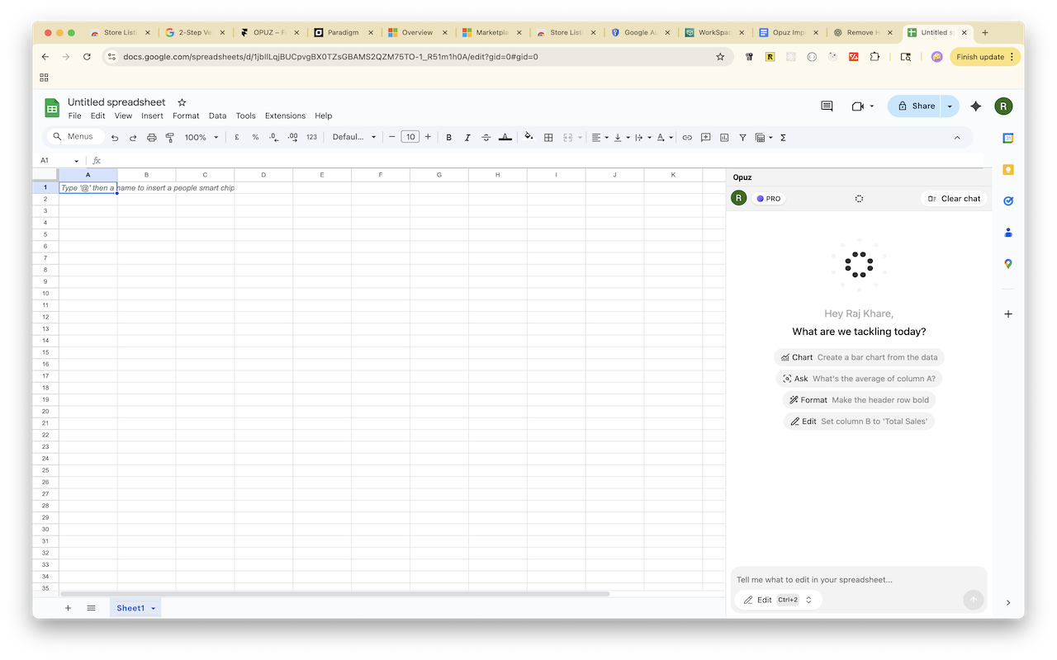
Task: Toggle italic formatting
Action: tap(467, 138)
